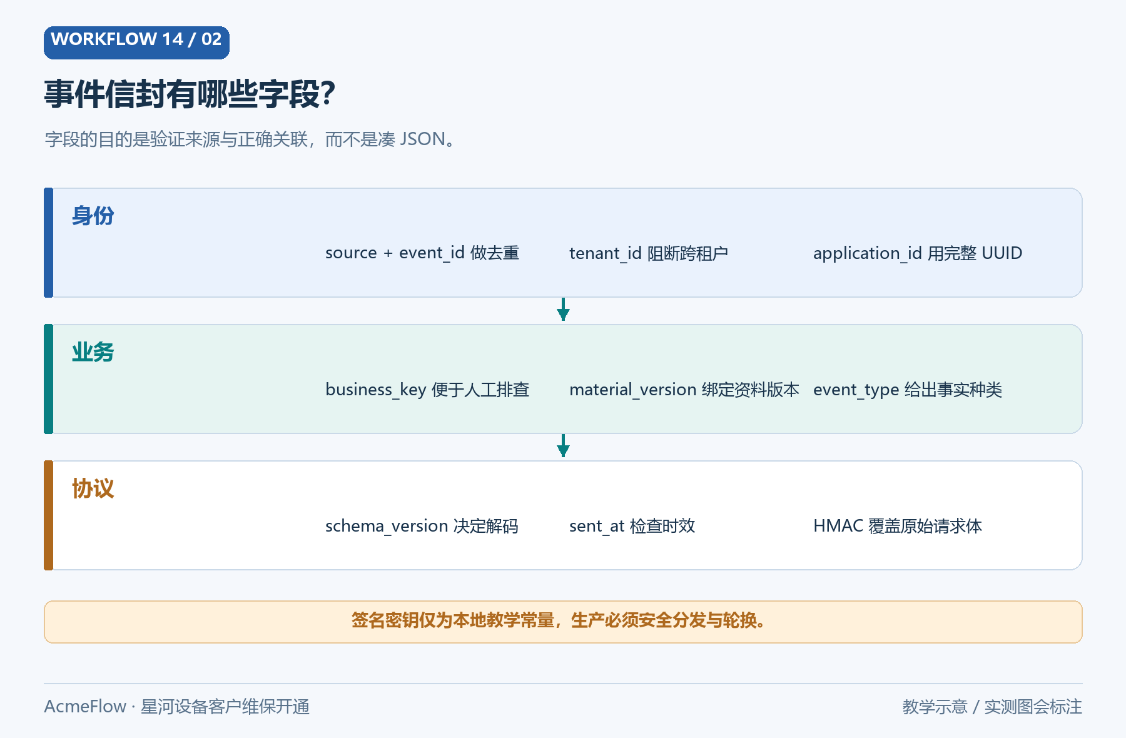Image resolution: width=1126 pixels, height=738 pixels.
Task: Click 'sent_at 检查时效'
Action: tap(632, 526)
